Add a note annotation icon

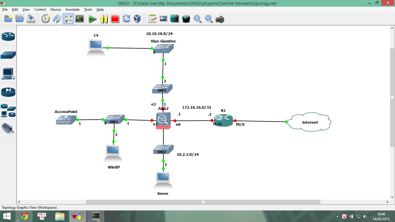coord(152,19)
